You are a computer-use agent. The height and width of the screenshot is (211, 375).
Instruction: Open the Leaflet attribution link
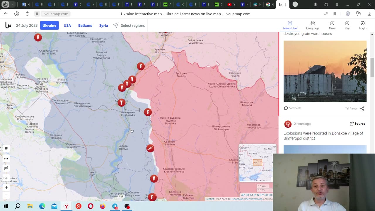[210, 199]
